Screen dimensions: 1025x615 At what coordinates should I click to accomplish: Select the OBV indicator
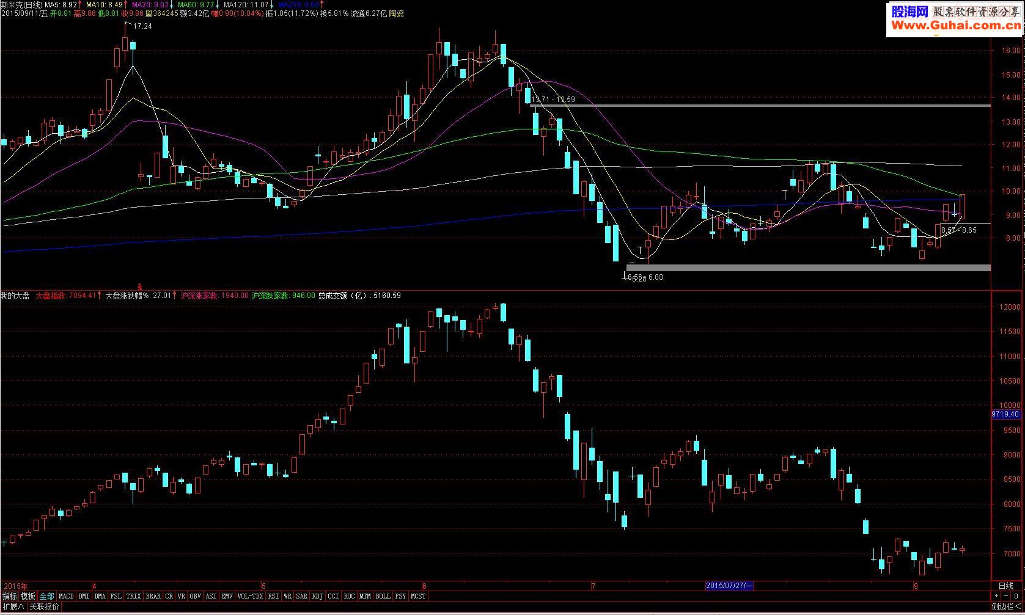pos(196,596)
